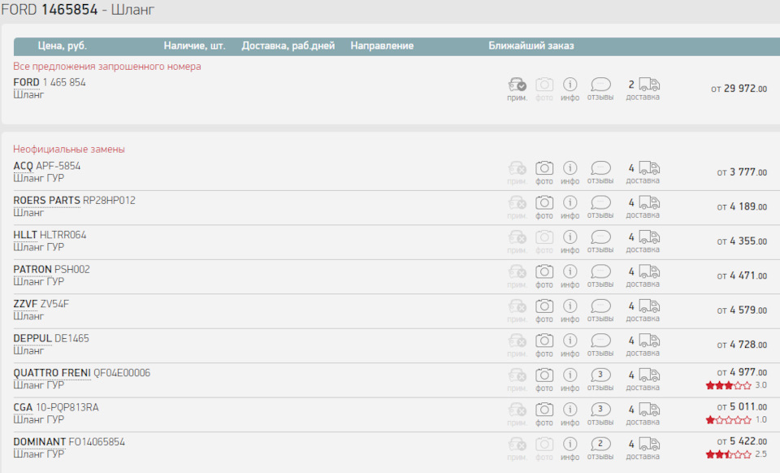Click 'Направление' column header
The image size is (780, 473).
point(382,46)
